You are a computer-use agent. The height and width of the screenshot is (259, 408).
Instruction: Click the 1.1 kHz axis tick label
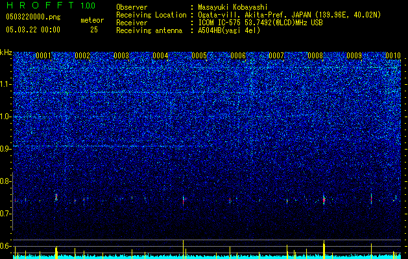click(5, 84)
